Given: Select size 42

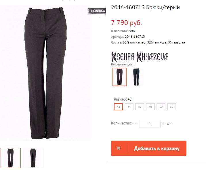Looking at the screenshot, I should pos(118,107).
